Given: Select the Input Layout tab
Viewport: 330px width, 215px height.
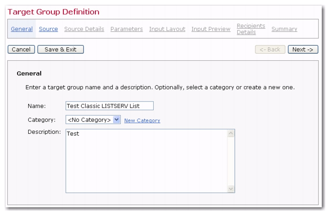Looking at the screenshot, I should pyautogui.click(x=167, y=29).
